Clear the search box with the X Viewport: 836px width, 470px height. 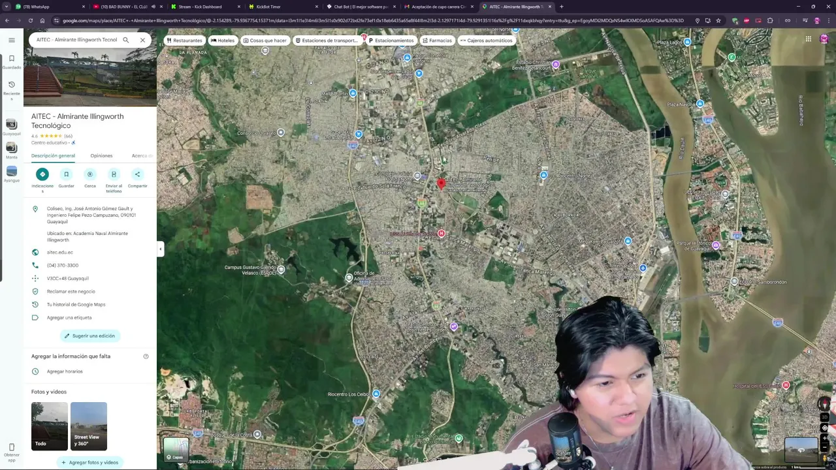(142, 40)
